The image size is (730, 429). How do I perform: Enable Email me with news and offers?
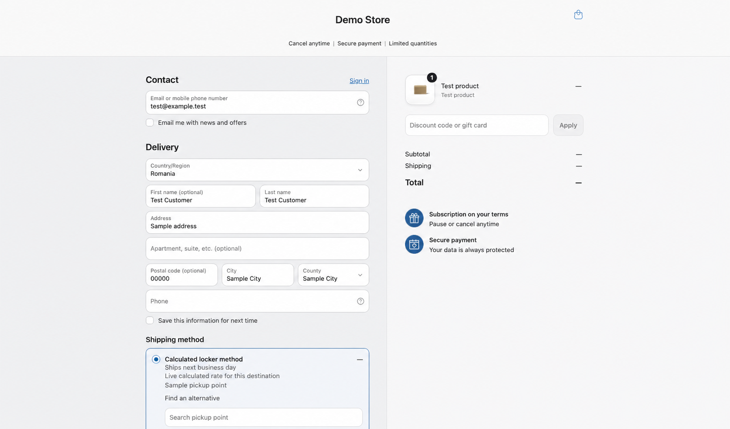point(150,123)
